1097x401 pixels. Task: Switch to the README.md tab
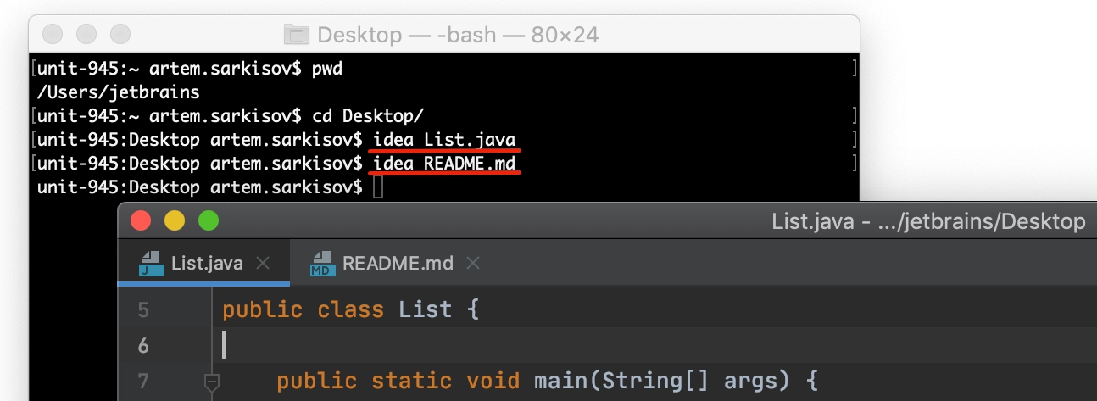[x=397, y=264]
